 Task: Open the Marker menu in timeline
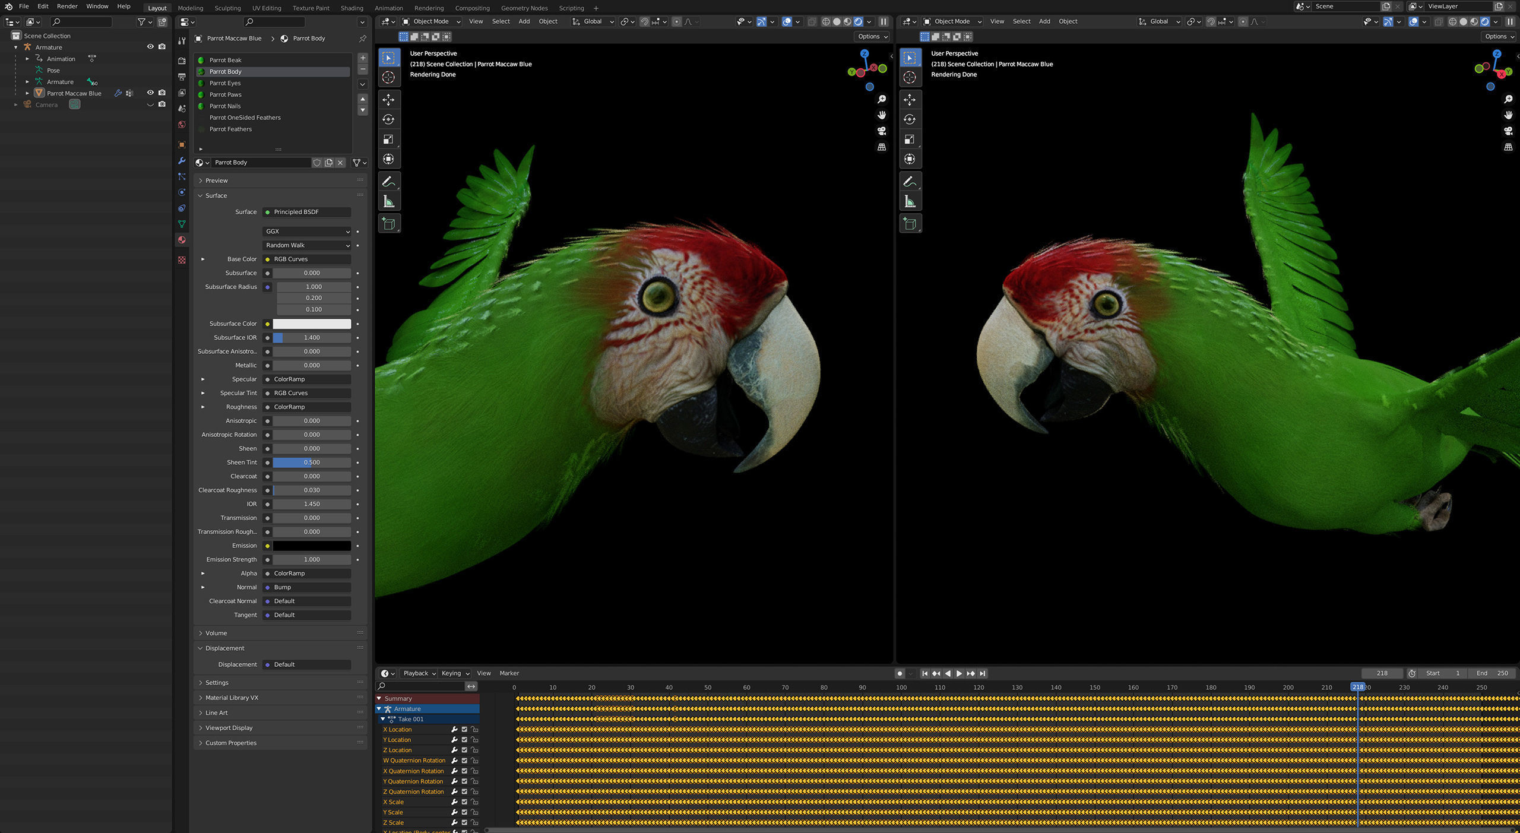[x=509, y=673]
